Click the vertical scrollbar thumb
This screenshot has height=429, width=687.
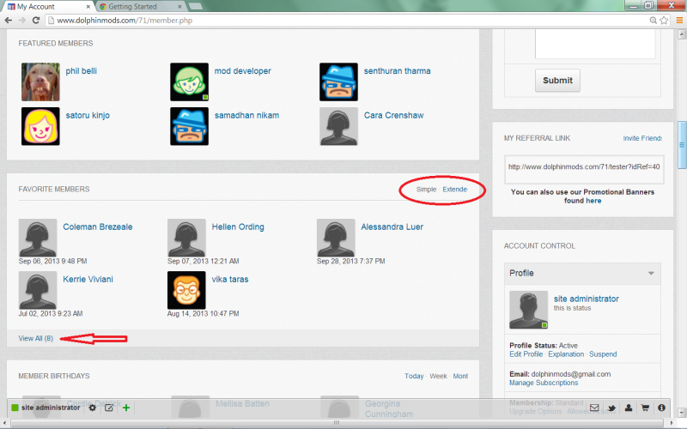coord(682,145)
